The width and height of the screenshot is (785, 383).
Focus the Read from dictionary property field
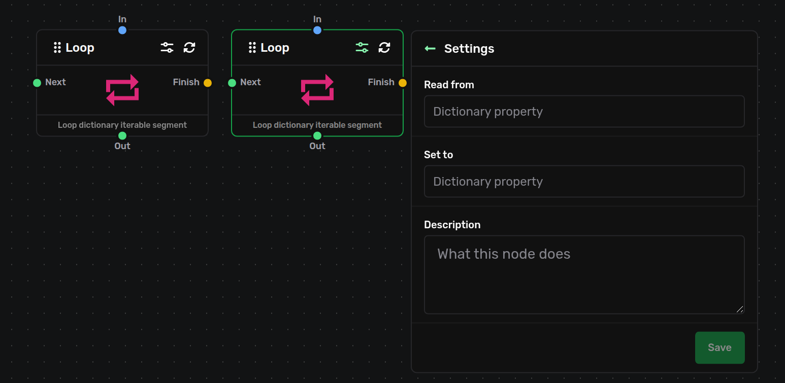[x=584, y=112]
